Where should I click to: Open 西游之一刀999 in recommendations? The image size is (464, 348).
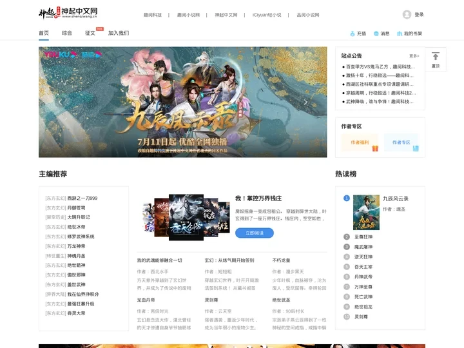tap(82, 198)
